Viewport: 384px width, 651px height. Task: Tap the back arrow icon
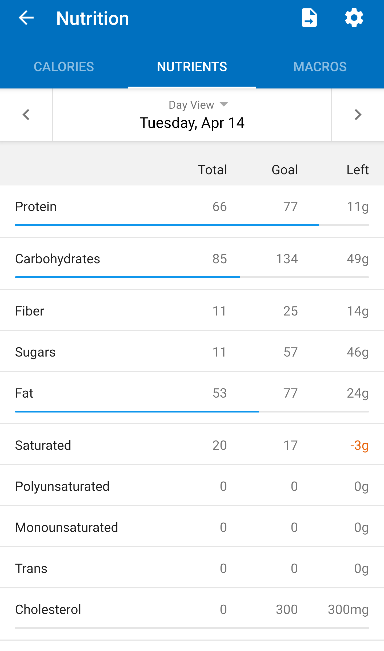(x=26, y=18)
